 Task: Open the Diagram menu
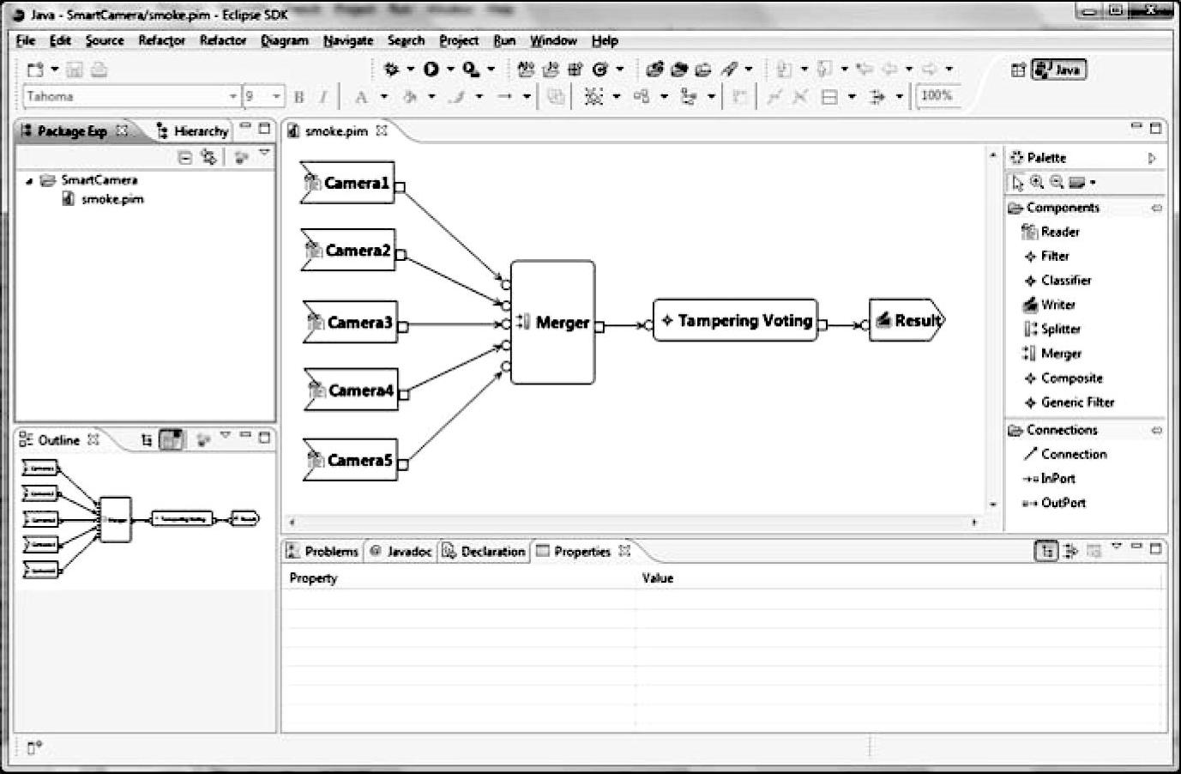pos(285,40)
